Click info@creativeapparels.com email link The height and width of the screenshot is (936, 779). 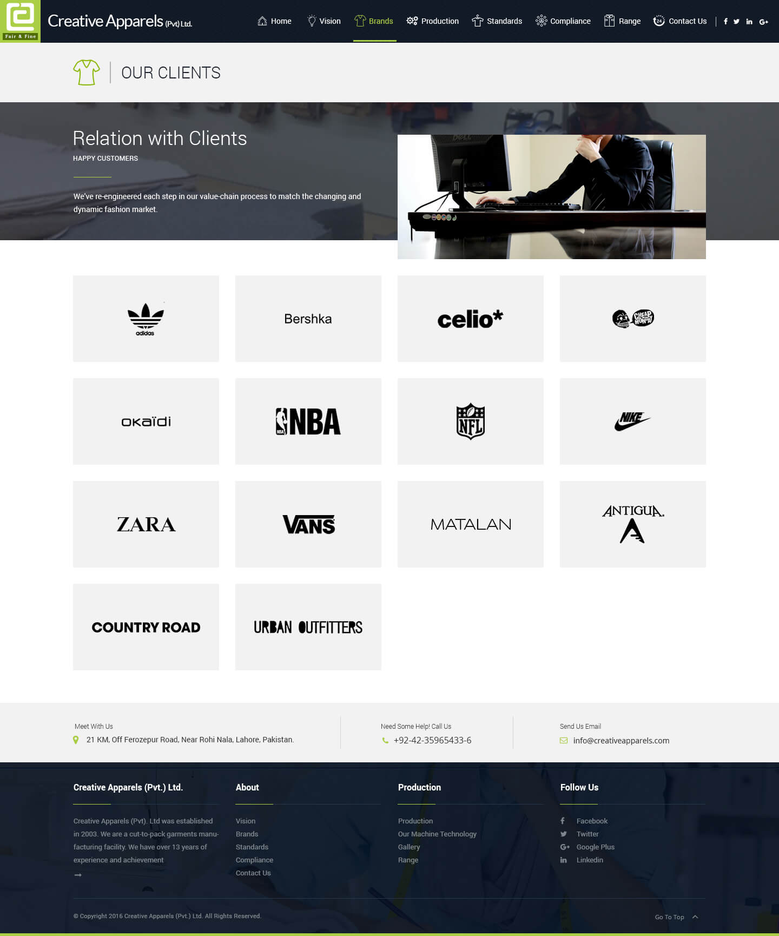(x=621, y=741)
